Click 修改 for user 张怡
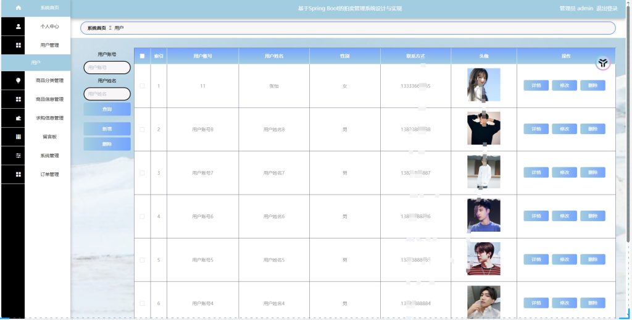632x320 pixels. pos(564,85)
